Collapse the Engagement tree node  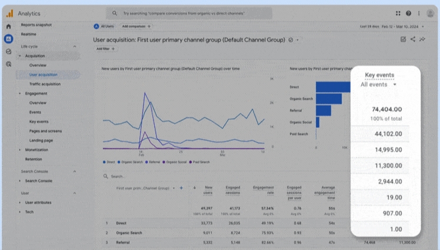19,93
